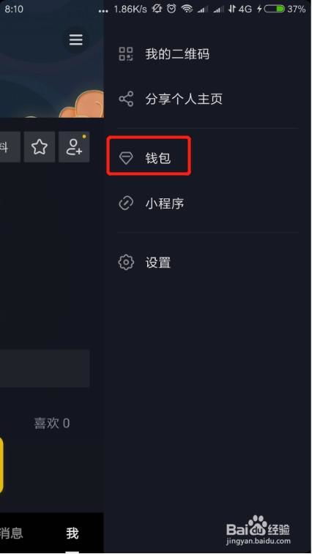Tap the link-shaped 小程序 icon
Viewport: 312px width, 554px height.
pyautogui.click(x=126, y=203)
